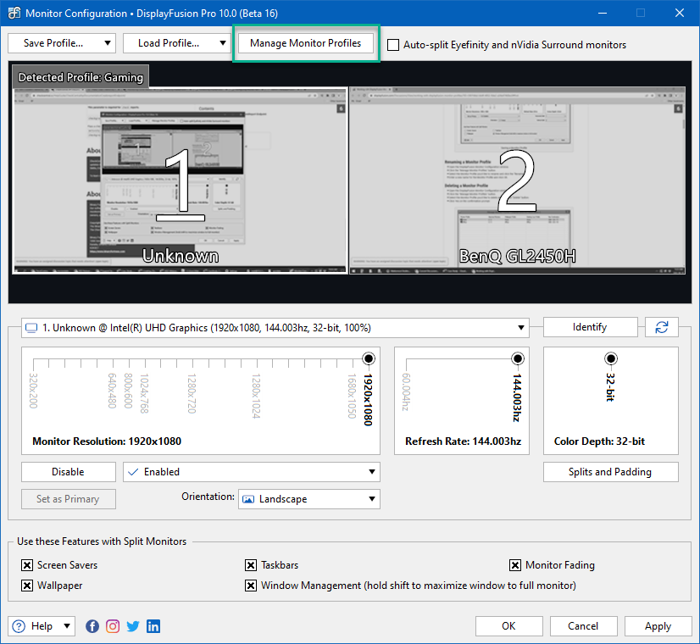This screenshot has height=644, width=700.
Task: Click the 1680x1050 resolution label
Action: click(x=352, y=397)
